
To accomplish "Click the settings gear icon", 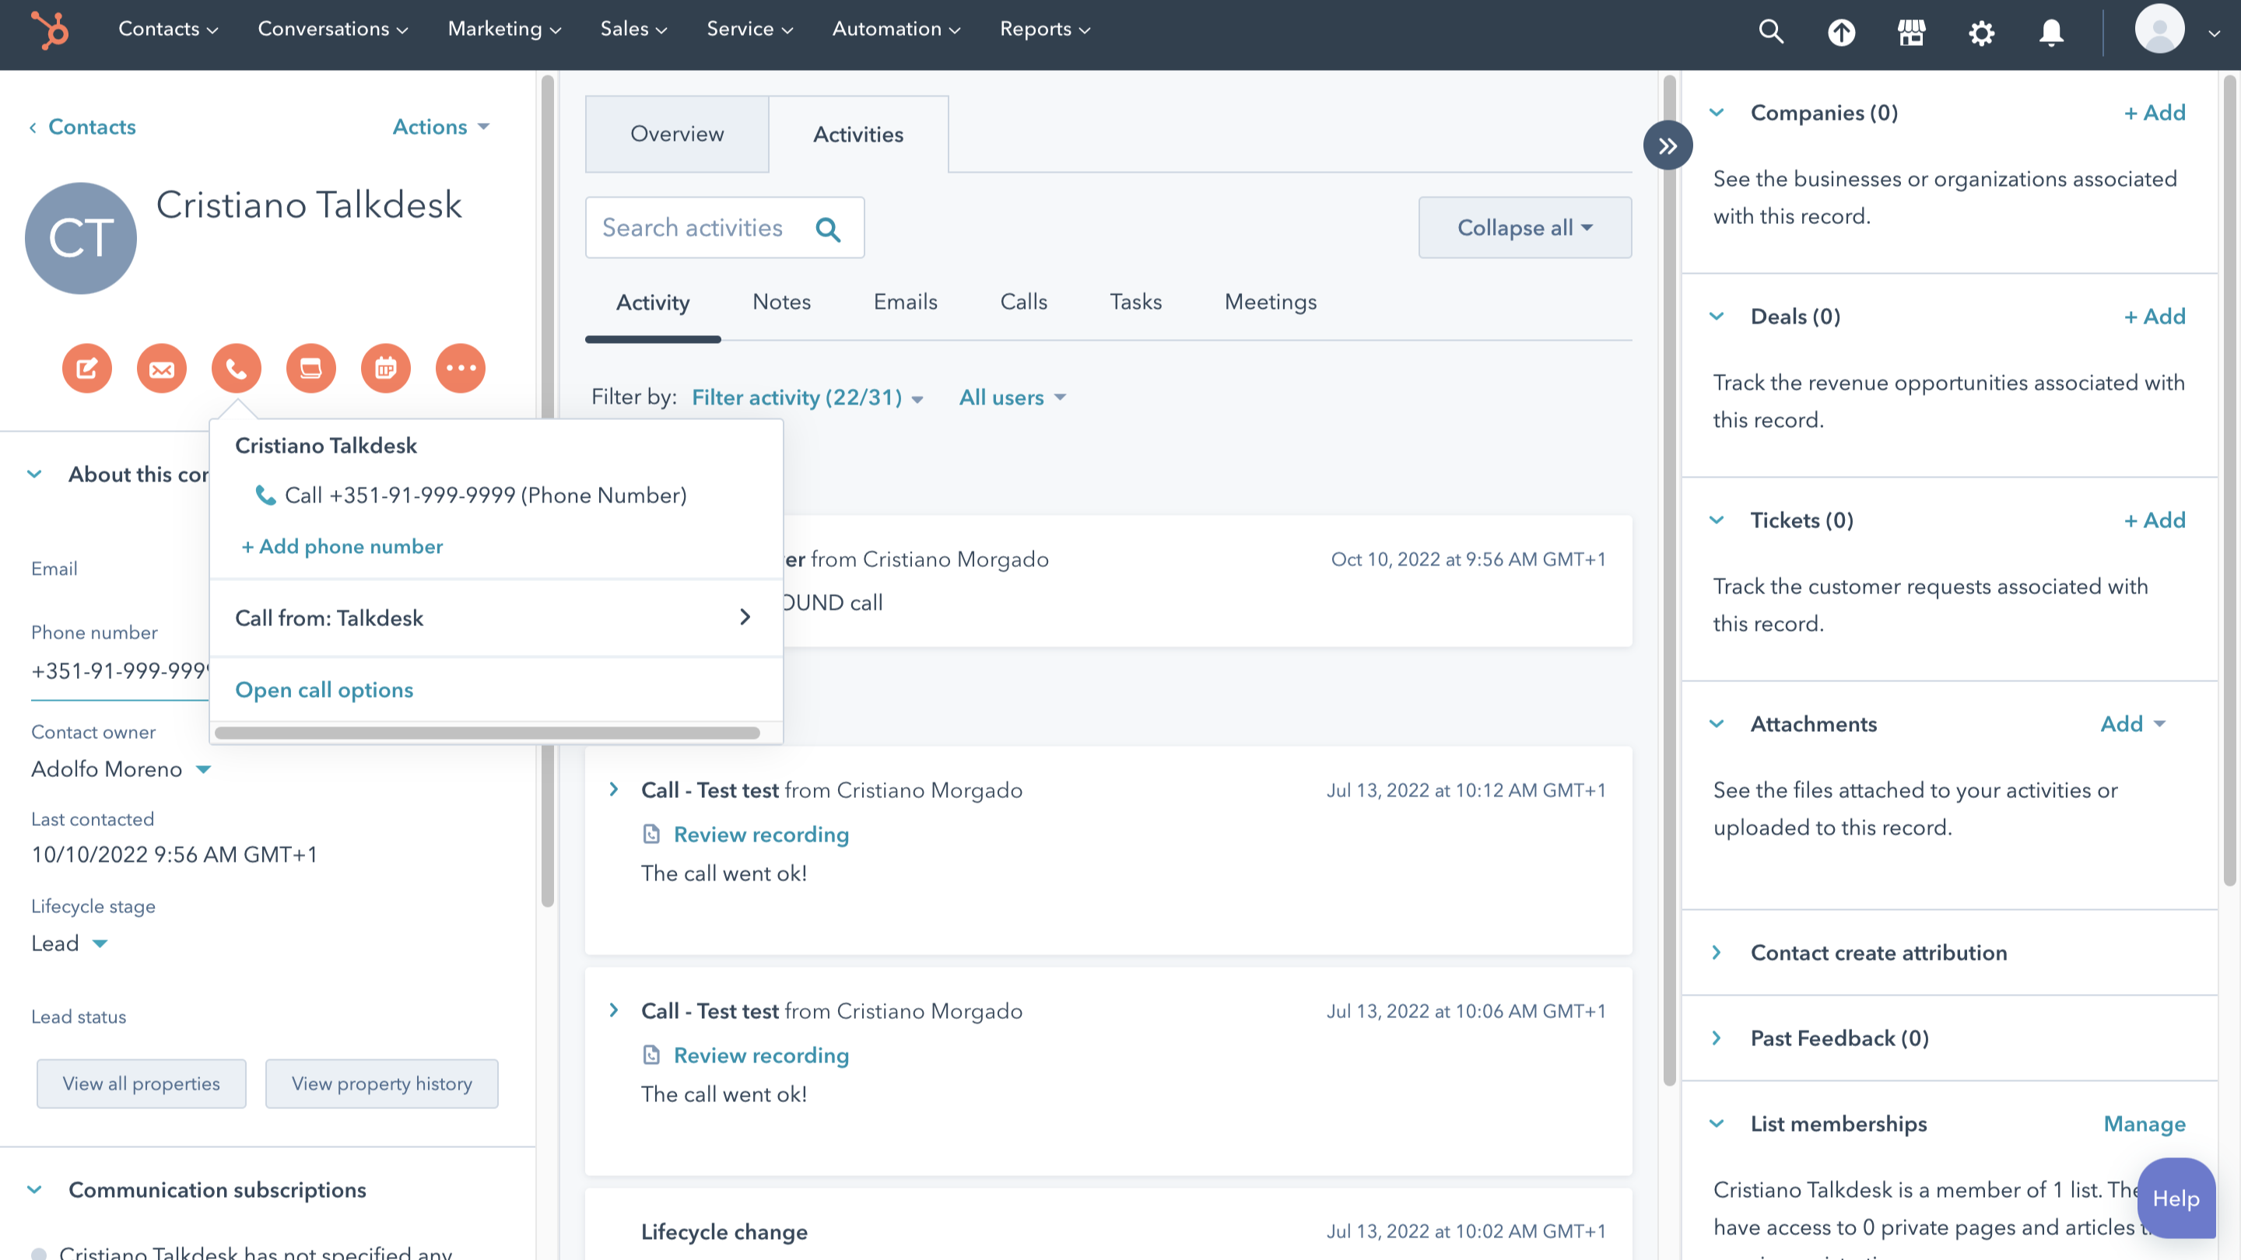I will (x=1981, y=32).
